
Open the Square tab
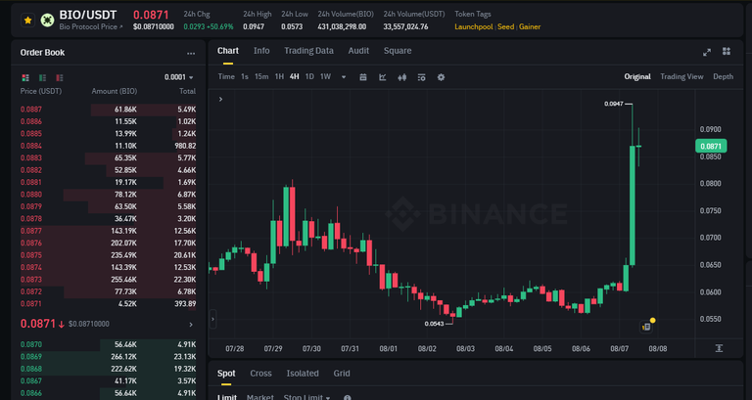[x=398, y=51]
